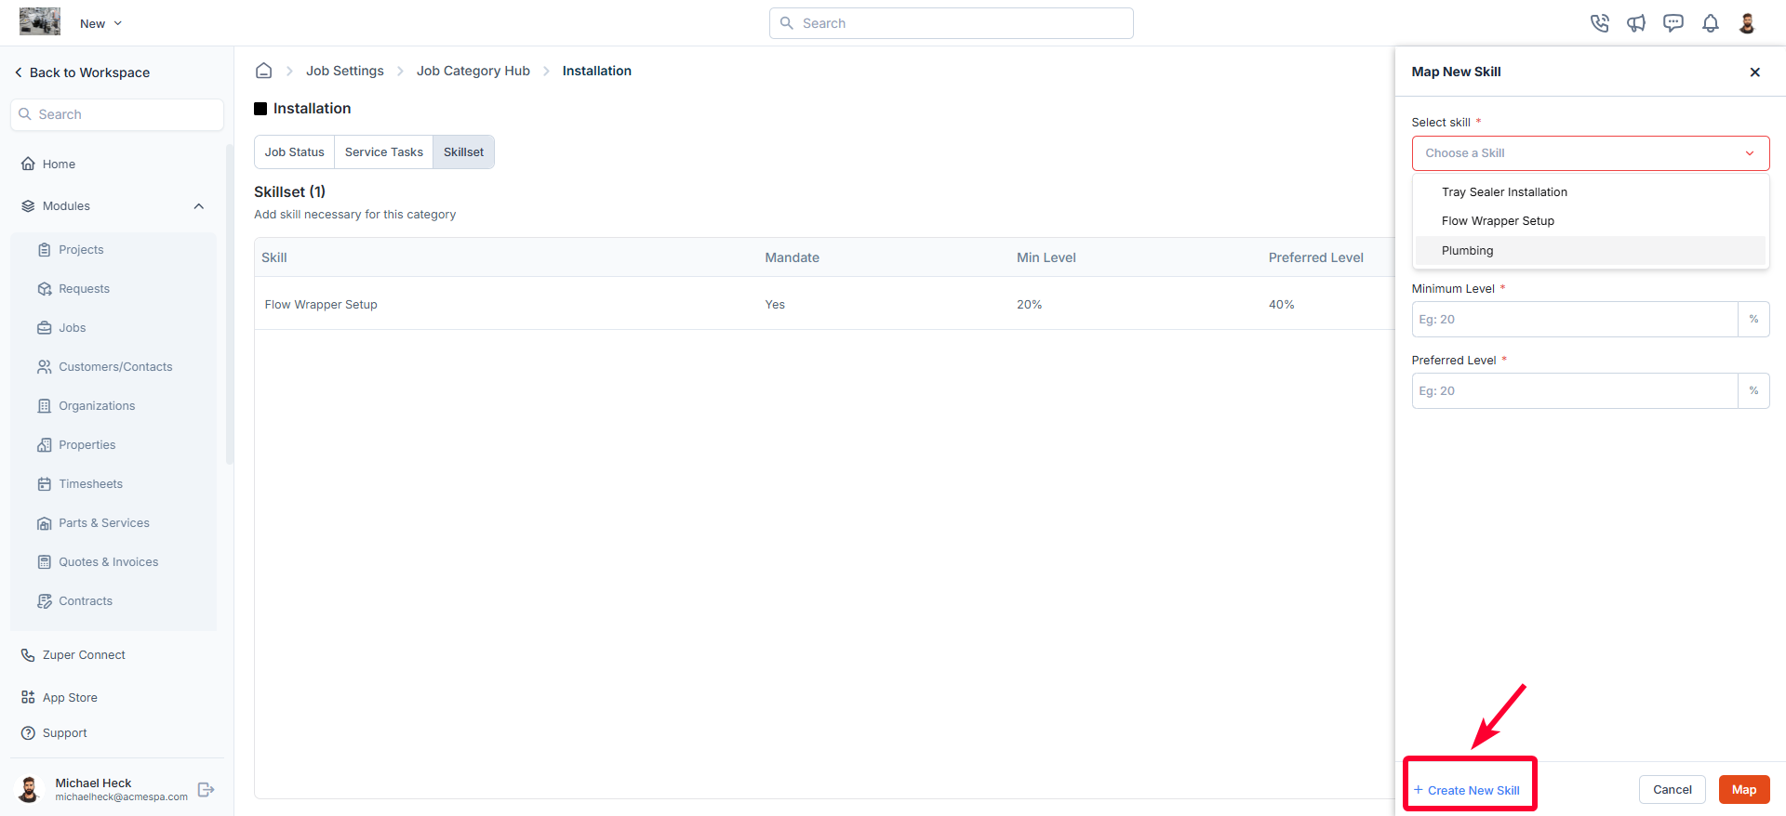The width and height of the screenshot is (1786, 816).
Task: Switch to the Service Tasks tab
Action: (x=383, y=152)
